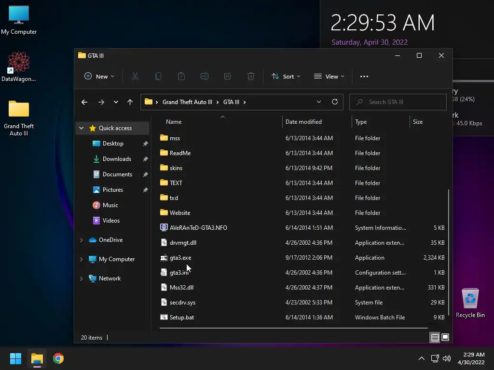Screen dimensions: 494x370
Task: Open the volume speaker tray icon
Action: pyautogui.click(x=446, y=358)
